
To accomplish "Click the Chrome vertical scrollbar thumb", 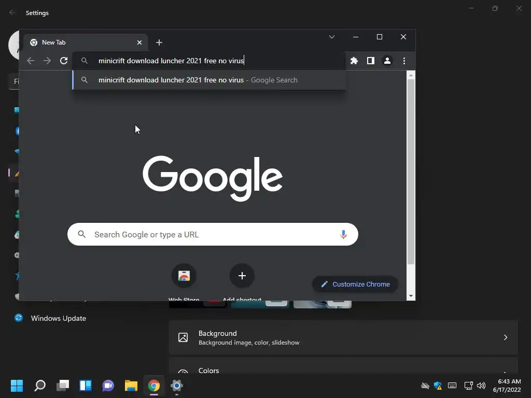I will [411, 172].
